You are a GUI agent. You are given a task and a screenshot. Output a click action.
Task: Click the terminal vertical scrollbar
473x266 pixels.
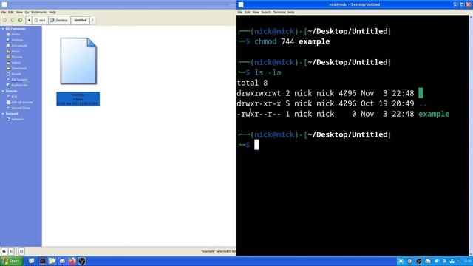[x=471, y=135]
